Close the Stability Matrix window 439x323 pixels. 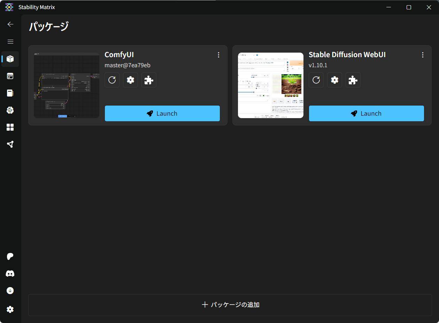[429, 7]
